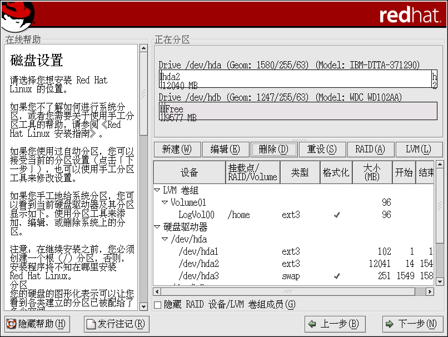Sort by 挂载点/RAID/Volume column header

[252, 172]
